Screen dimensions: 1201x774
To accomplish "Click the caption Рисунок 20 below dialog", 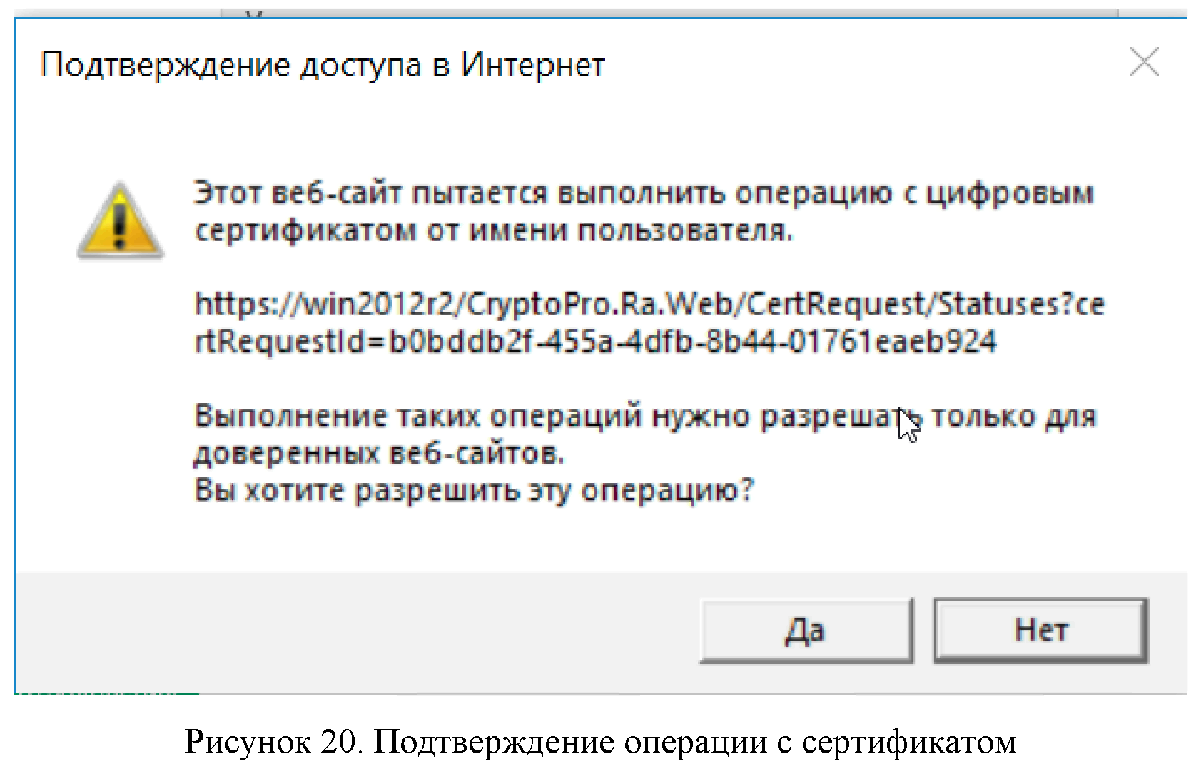I will [600, 742].
